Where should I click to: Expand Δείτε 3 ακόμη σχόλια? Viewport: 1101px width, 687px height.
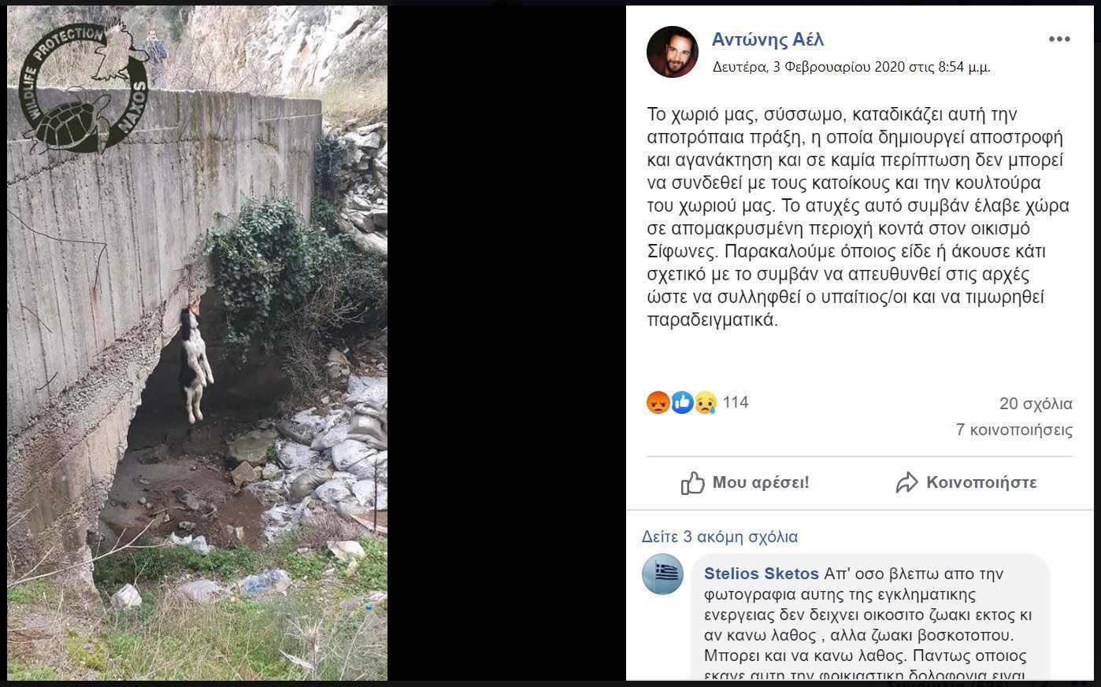coord(719,537)
